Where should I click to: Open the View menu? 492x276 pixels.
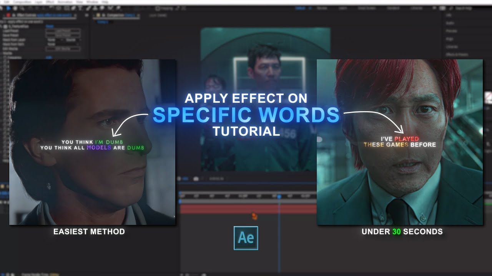click(80, 2)
